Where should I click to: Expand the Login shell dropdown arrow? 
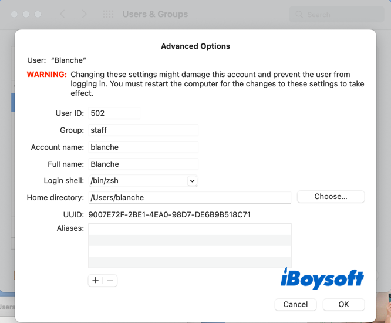coord(192,181)
